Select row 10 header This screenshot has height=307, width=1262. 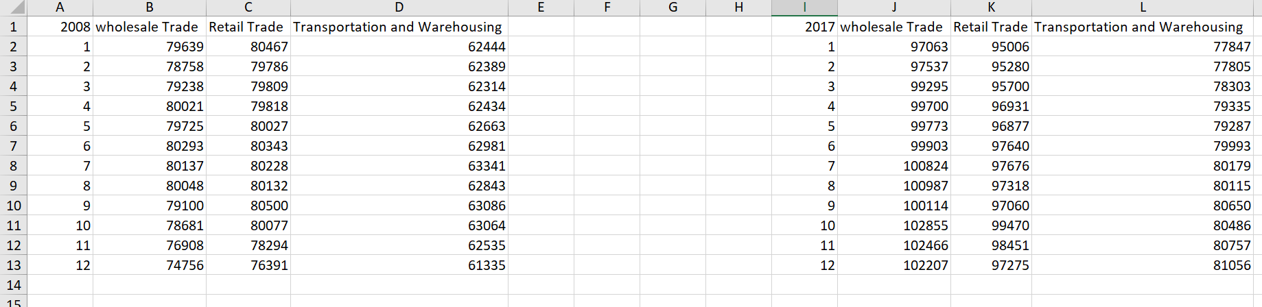14,206
